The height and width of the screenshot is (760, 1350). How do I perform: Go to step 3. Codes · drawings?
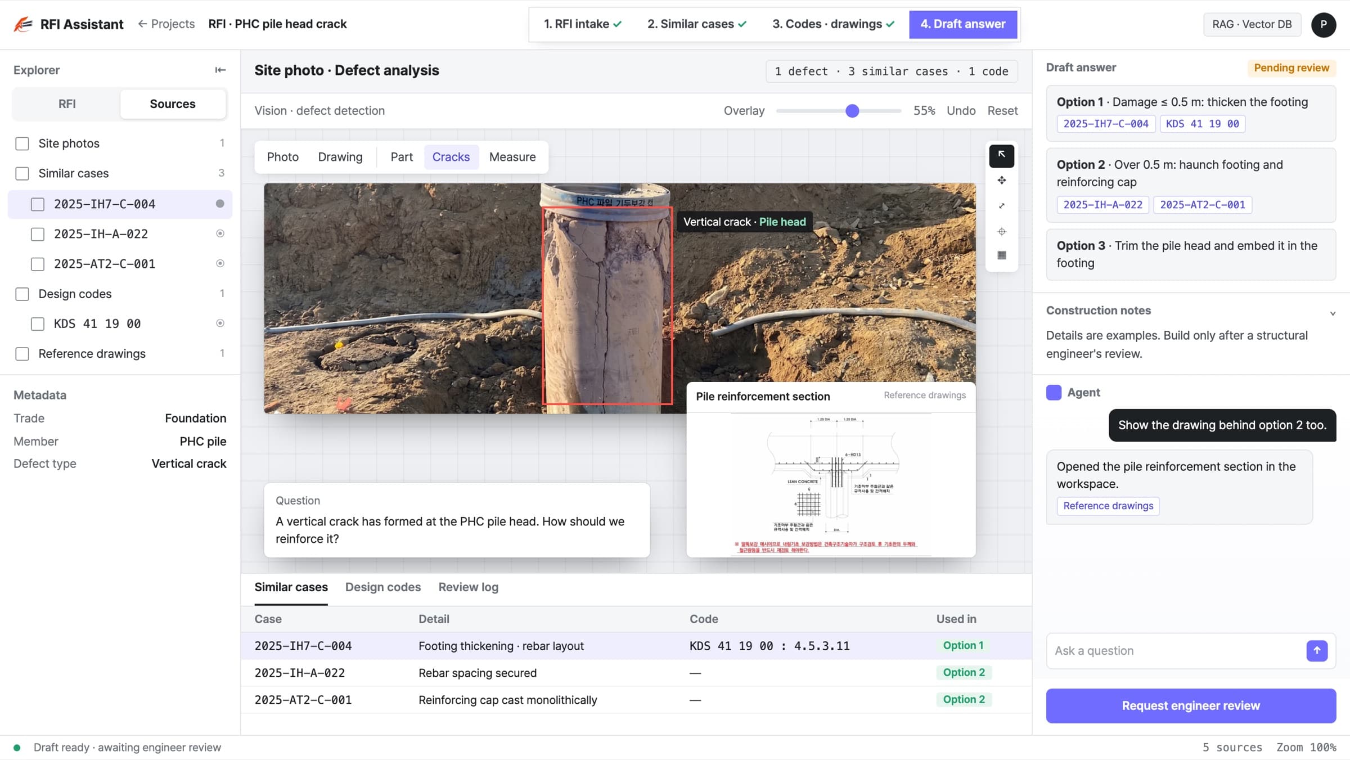pos(832,24)
